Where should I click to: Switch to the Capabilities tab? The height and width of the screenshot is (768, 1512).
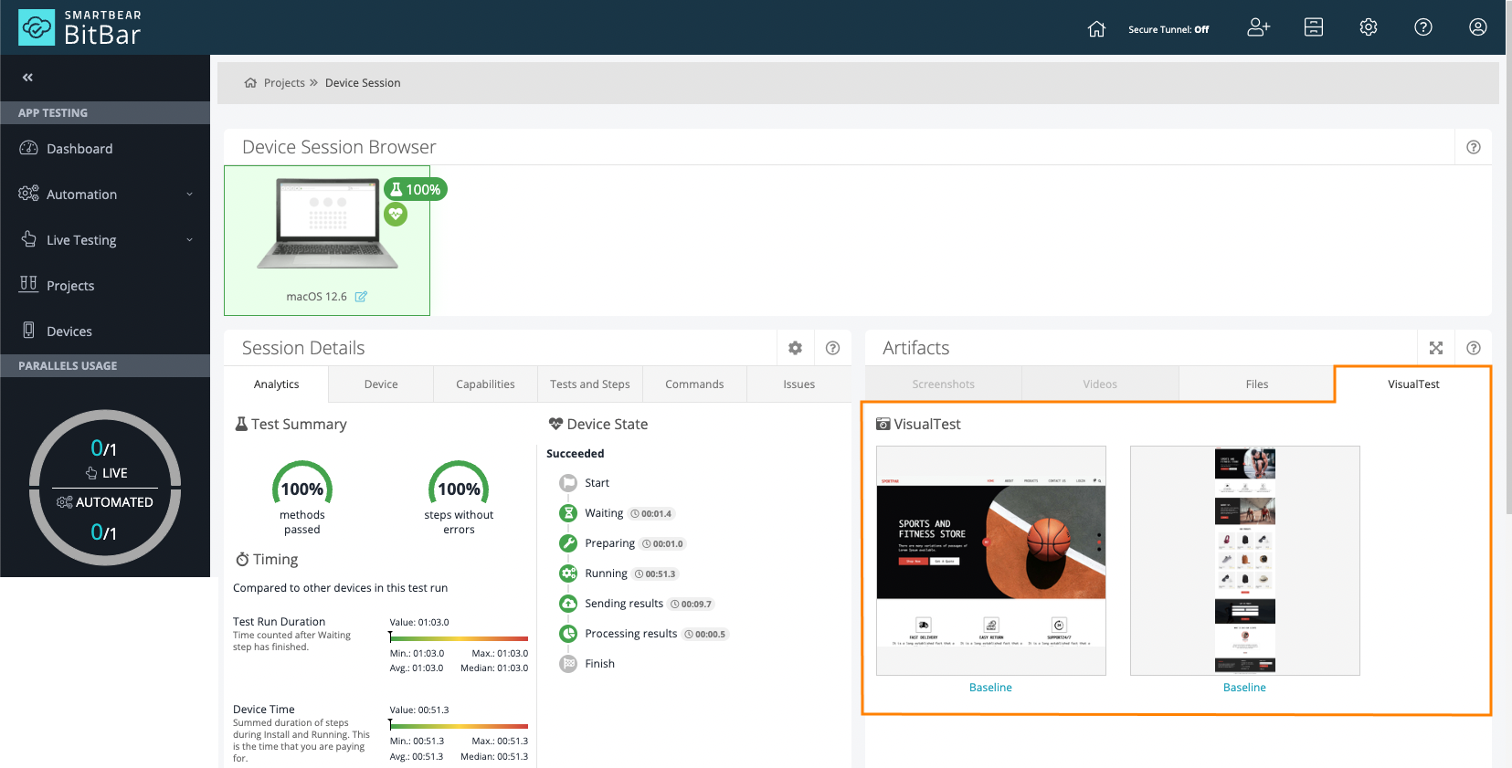(x=485, y=384)
